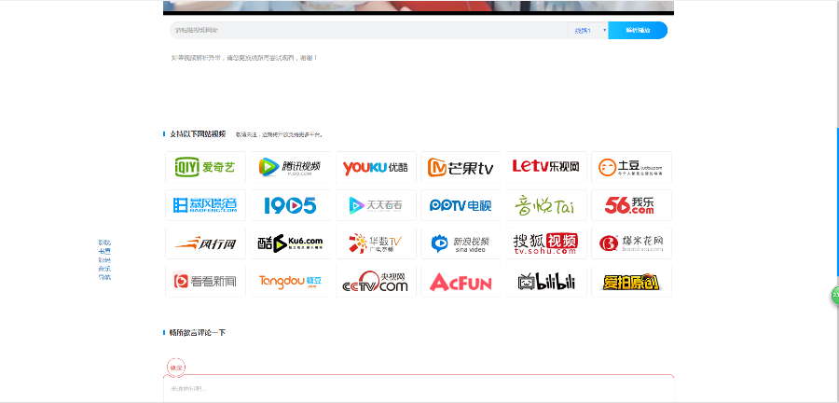Open the Ku6.com 酷6 logo
The width and height of the screenshot is (839, 403).
[x=291, y=243]
